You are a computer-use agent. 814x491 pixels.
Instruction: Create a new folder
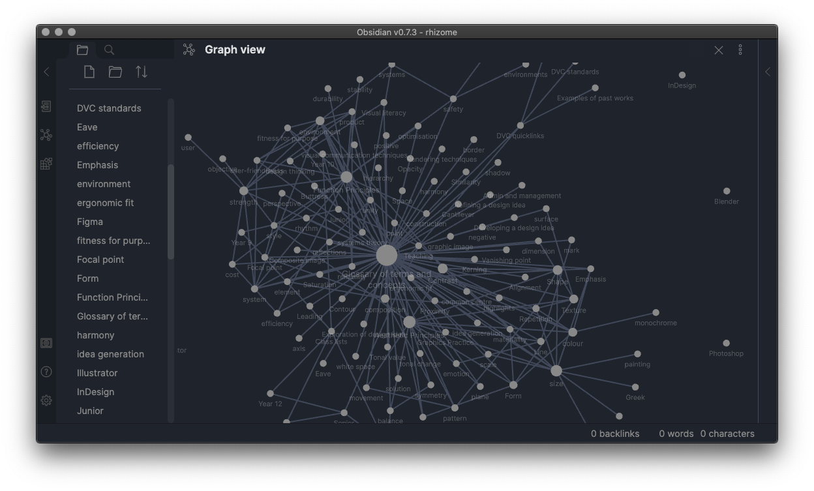115,72
